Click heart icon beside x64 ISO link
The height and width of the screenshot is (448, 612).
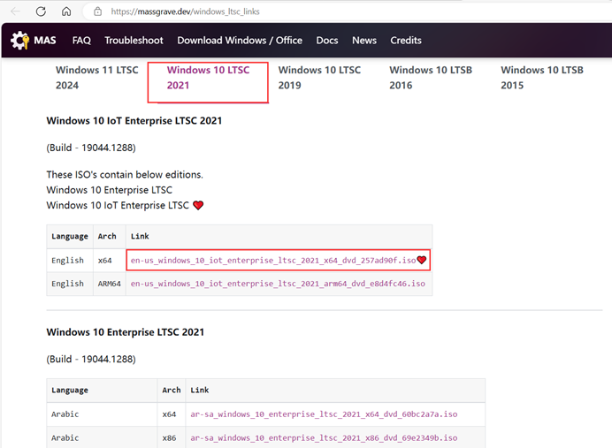pyautogui.click(x=422, y=260)
